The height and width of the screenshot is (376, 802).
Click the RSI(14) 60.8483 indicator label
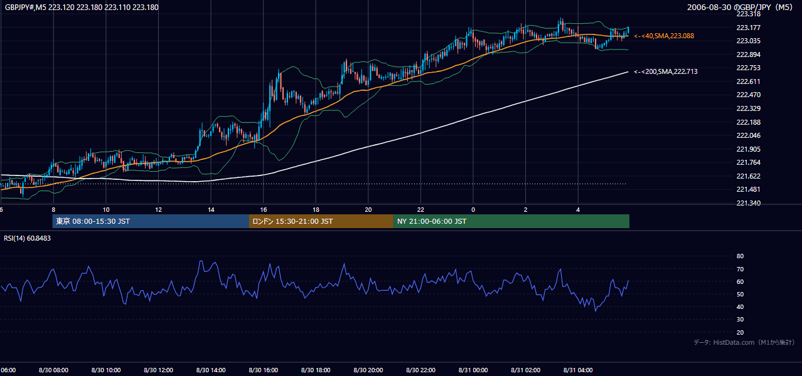(28, 238)
